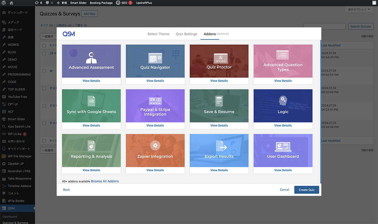
Task: Toggle the select-all checkbox in table header
Action: tap(44, 45)
